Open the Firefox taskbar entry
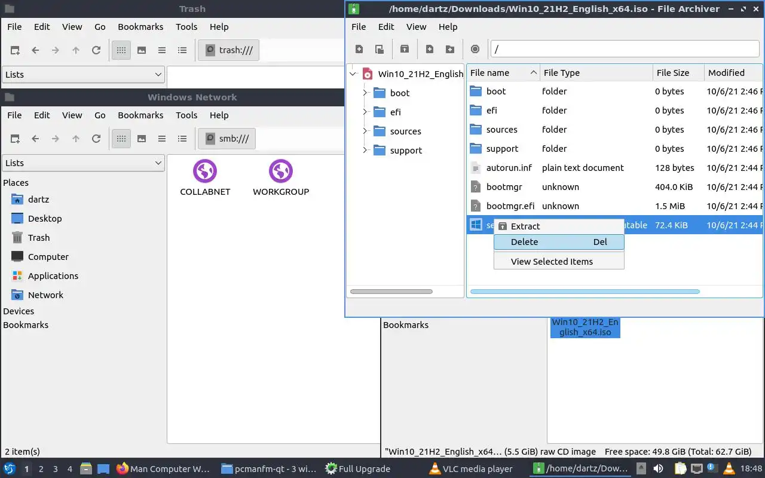 pos(164,469)
